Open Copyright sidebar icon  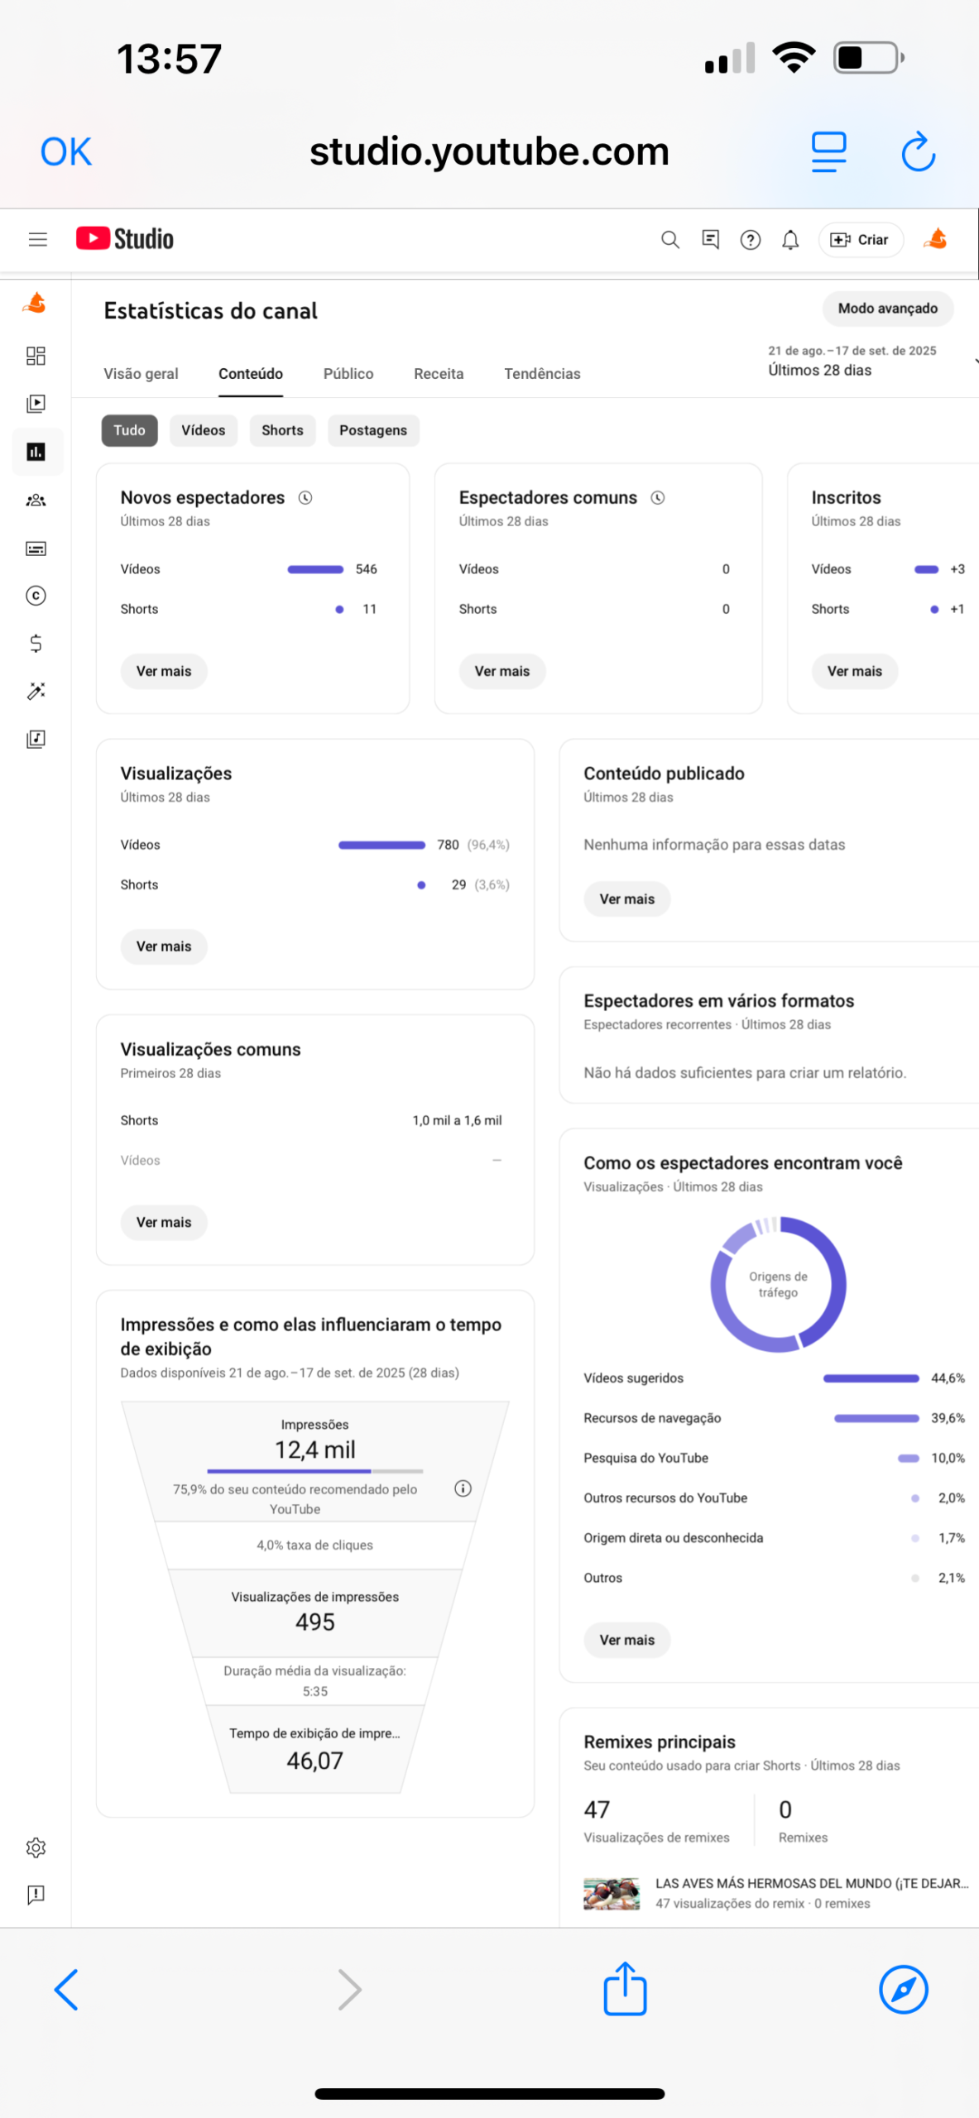coord(36,596)
